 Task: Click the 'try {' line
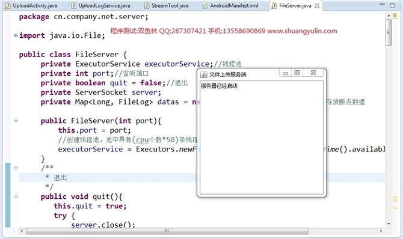64,216
